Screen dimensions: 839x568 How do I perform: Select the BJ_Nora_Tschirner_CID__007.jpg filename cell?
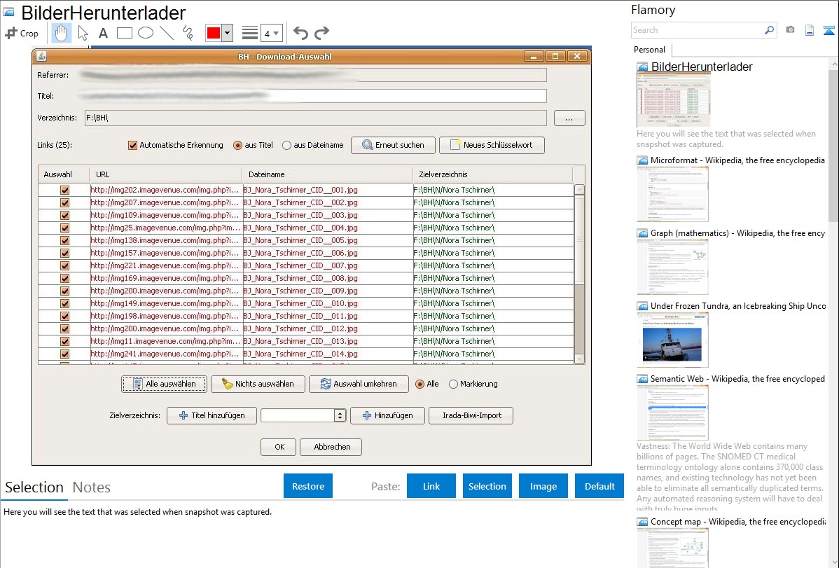328,265
